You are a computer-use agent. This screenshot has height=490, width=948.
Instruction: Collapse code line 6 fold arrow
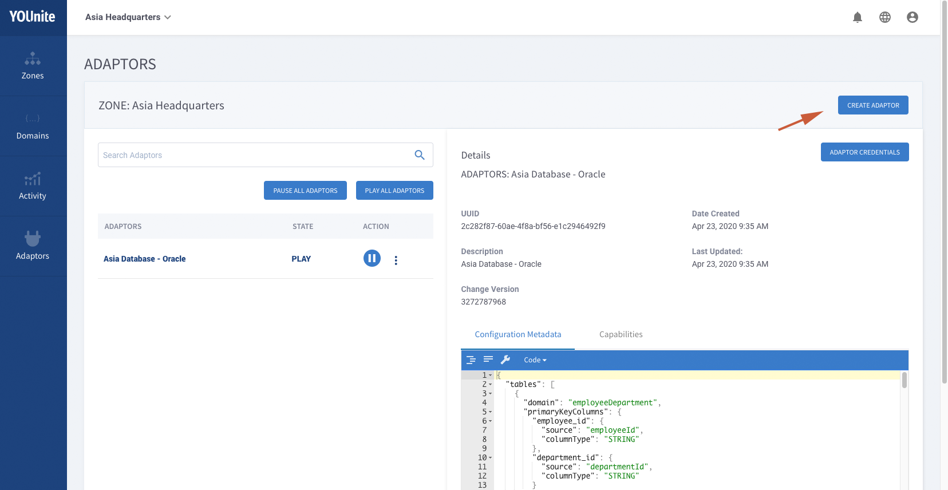[x=491, y=421]
